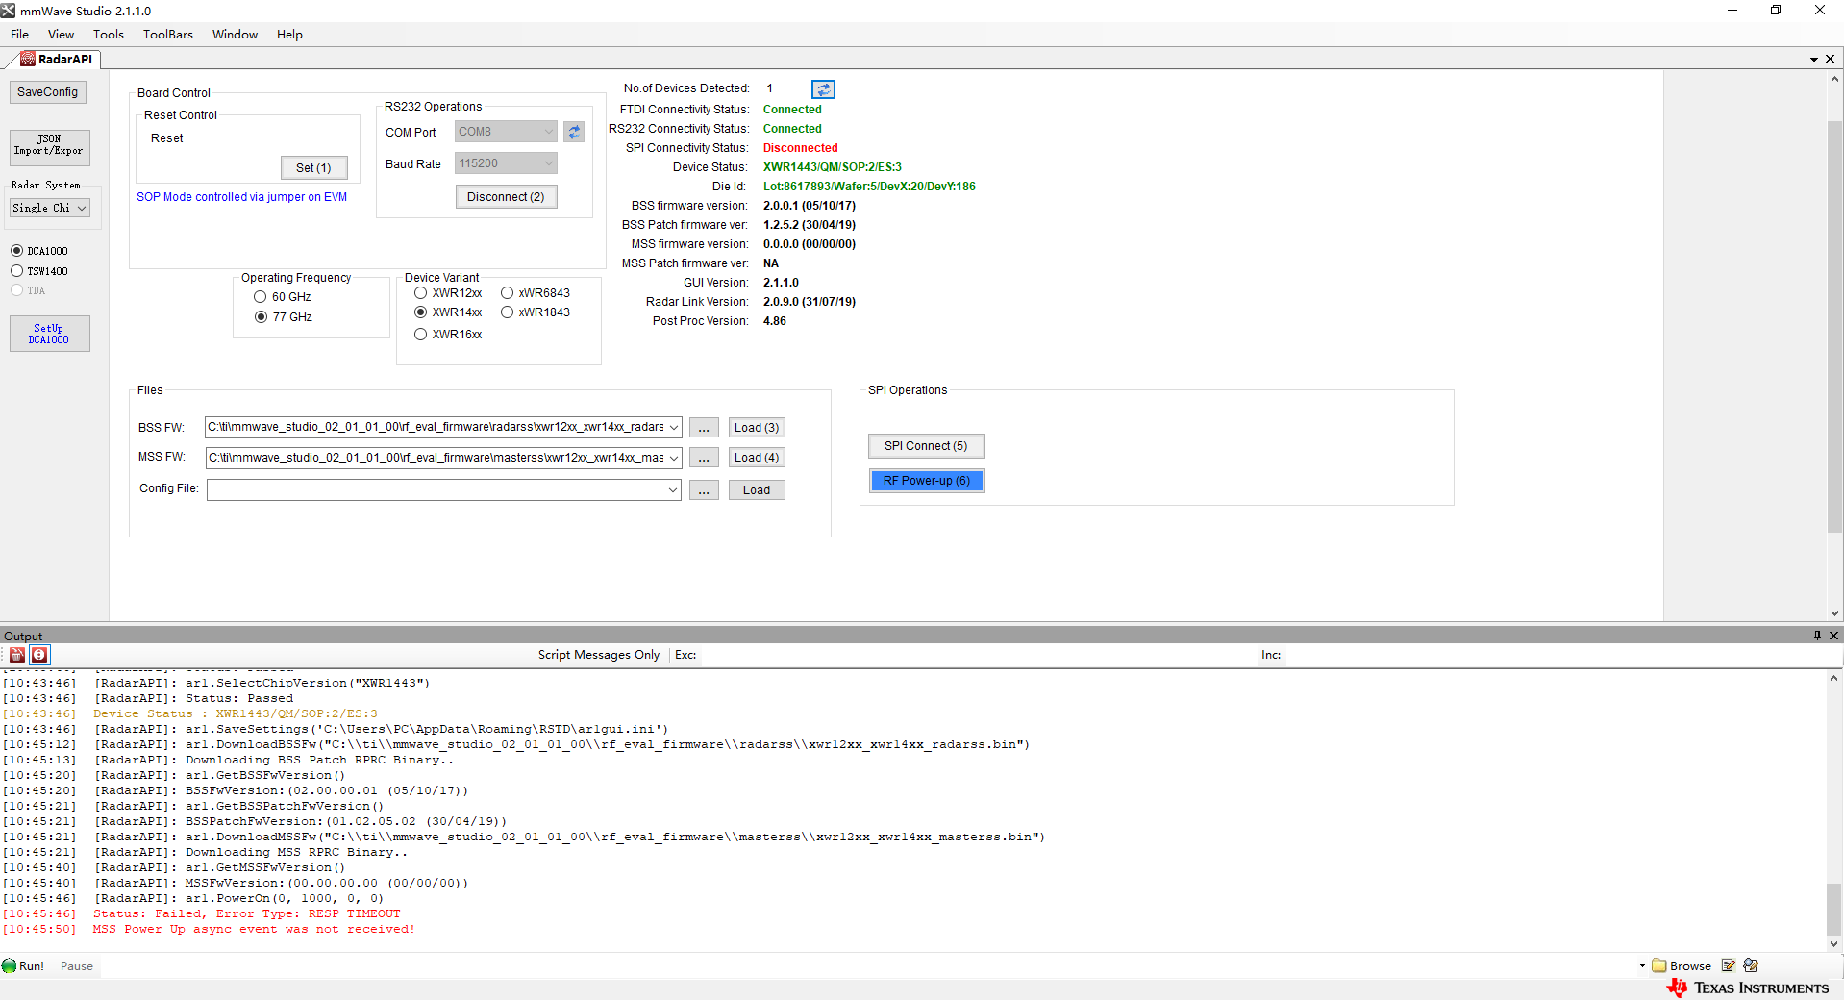Image resolution: width=1844 pixels, height=1000 pixels.
Task: Open the Baud Rate 115200 dropdown
Action: coord(506,163)
